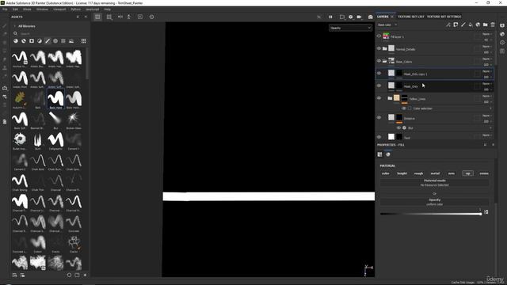Toggle the color channel button
Image resolution: width=507 pixels, height=285 pixels.
(x=386, y=173)
